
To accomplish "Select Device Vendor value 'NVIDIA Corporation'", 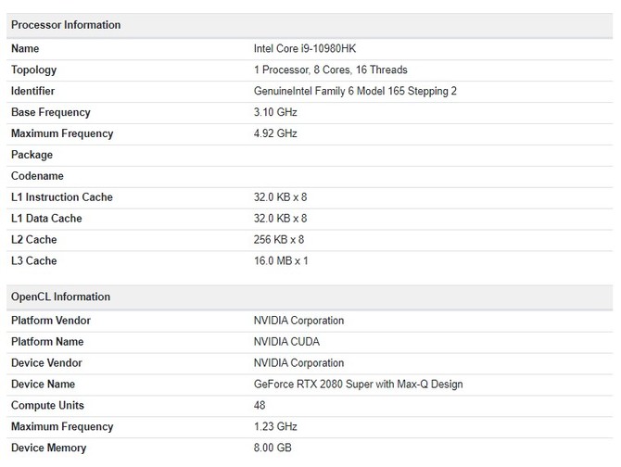I will click(x=298, y=363).
